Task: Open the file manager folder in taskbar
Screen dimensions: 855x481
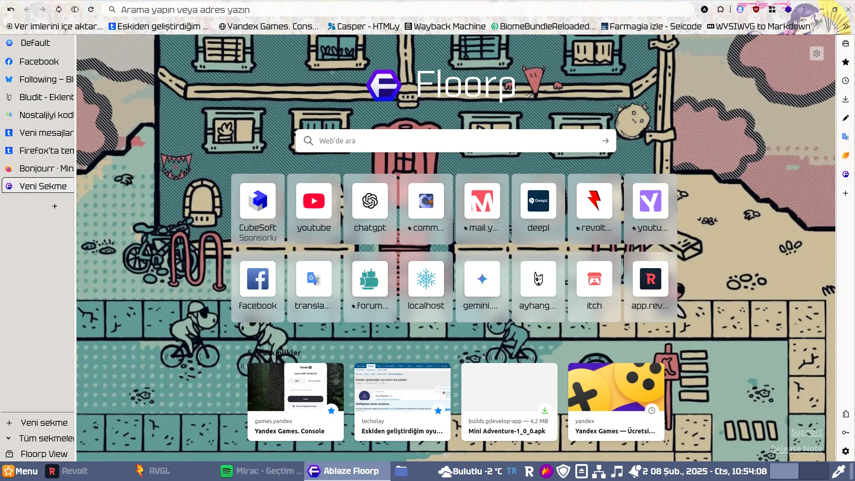Action: [401, 471]
